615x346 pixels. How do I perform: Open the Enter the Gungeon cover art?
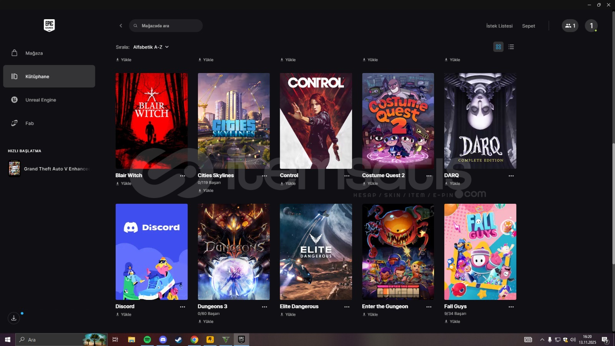pyautogui.click(x=398, y=252)
